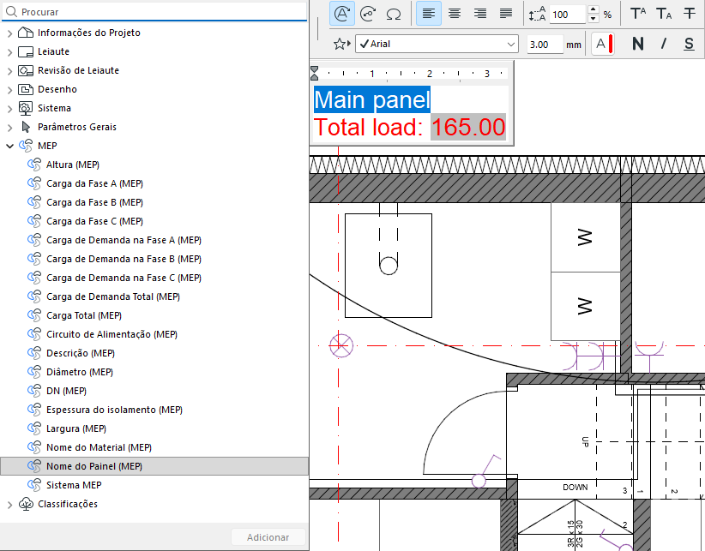Click the Desenho folder icon
Image resolution: width=705 pixels, height=551 pixels.
26,89
